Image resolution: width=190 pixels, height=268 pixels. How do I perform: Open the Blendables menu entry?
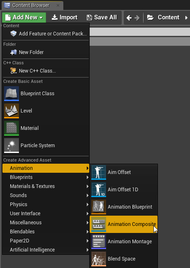(x=46, y=232)
